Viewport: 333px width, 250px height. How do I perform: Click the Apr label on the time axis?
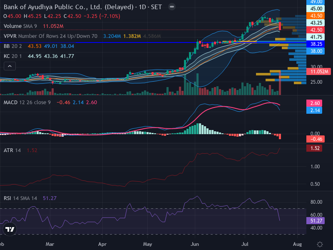tap(102, 244)
